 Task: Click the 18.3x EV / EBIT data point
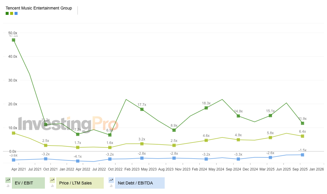click(206, 108)
